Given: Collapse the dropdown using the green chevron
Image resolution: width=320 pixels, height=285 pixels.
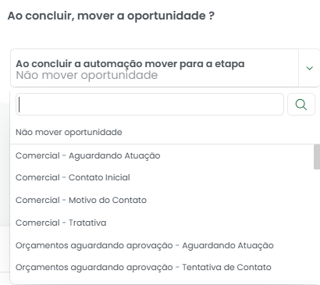Looking at the screenshot, I should coord(309,68).
